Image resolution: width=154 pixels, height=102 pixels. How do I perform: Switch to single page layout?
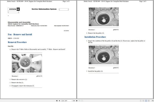[141, 101]
